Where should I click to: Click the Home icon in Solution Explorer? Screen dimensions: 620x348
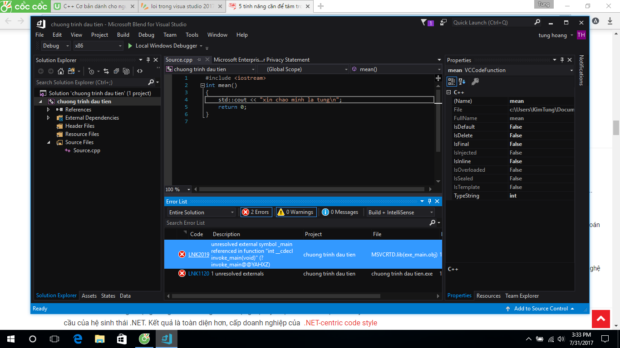tap(61, 71)
